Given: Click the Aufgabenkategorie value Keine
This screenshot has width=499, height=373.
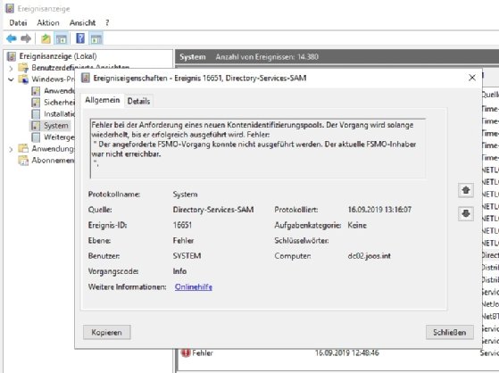Looking at the screenshot, I should tap(357, 225).
